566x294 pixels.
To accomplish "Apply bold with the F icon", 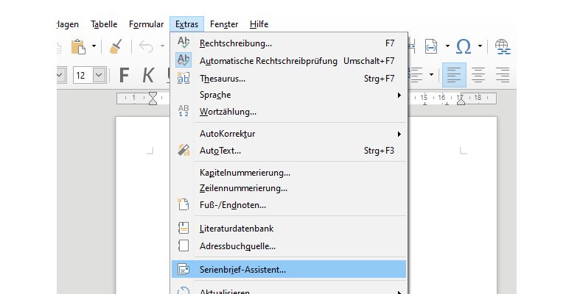I will click(x=124, y=75).
